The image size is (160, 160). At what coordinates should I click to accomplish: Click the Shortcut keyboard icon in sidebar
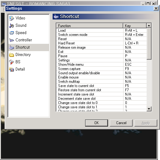click(x=12, y=47)
